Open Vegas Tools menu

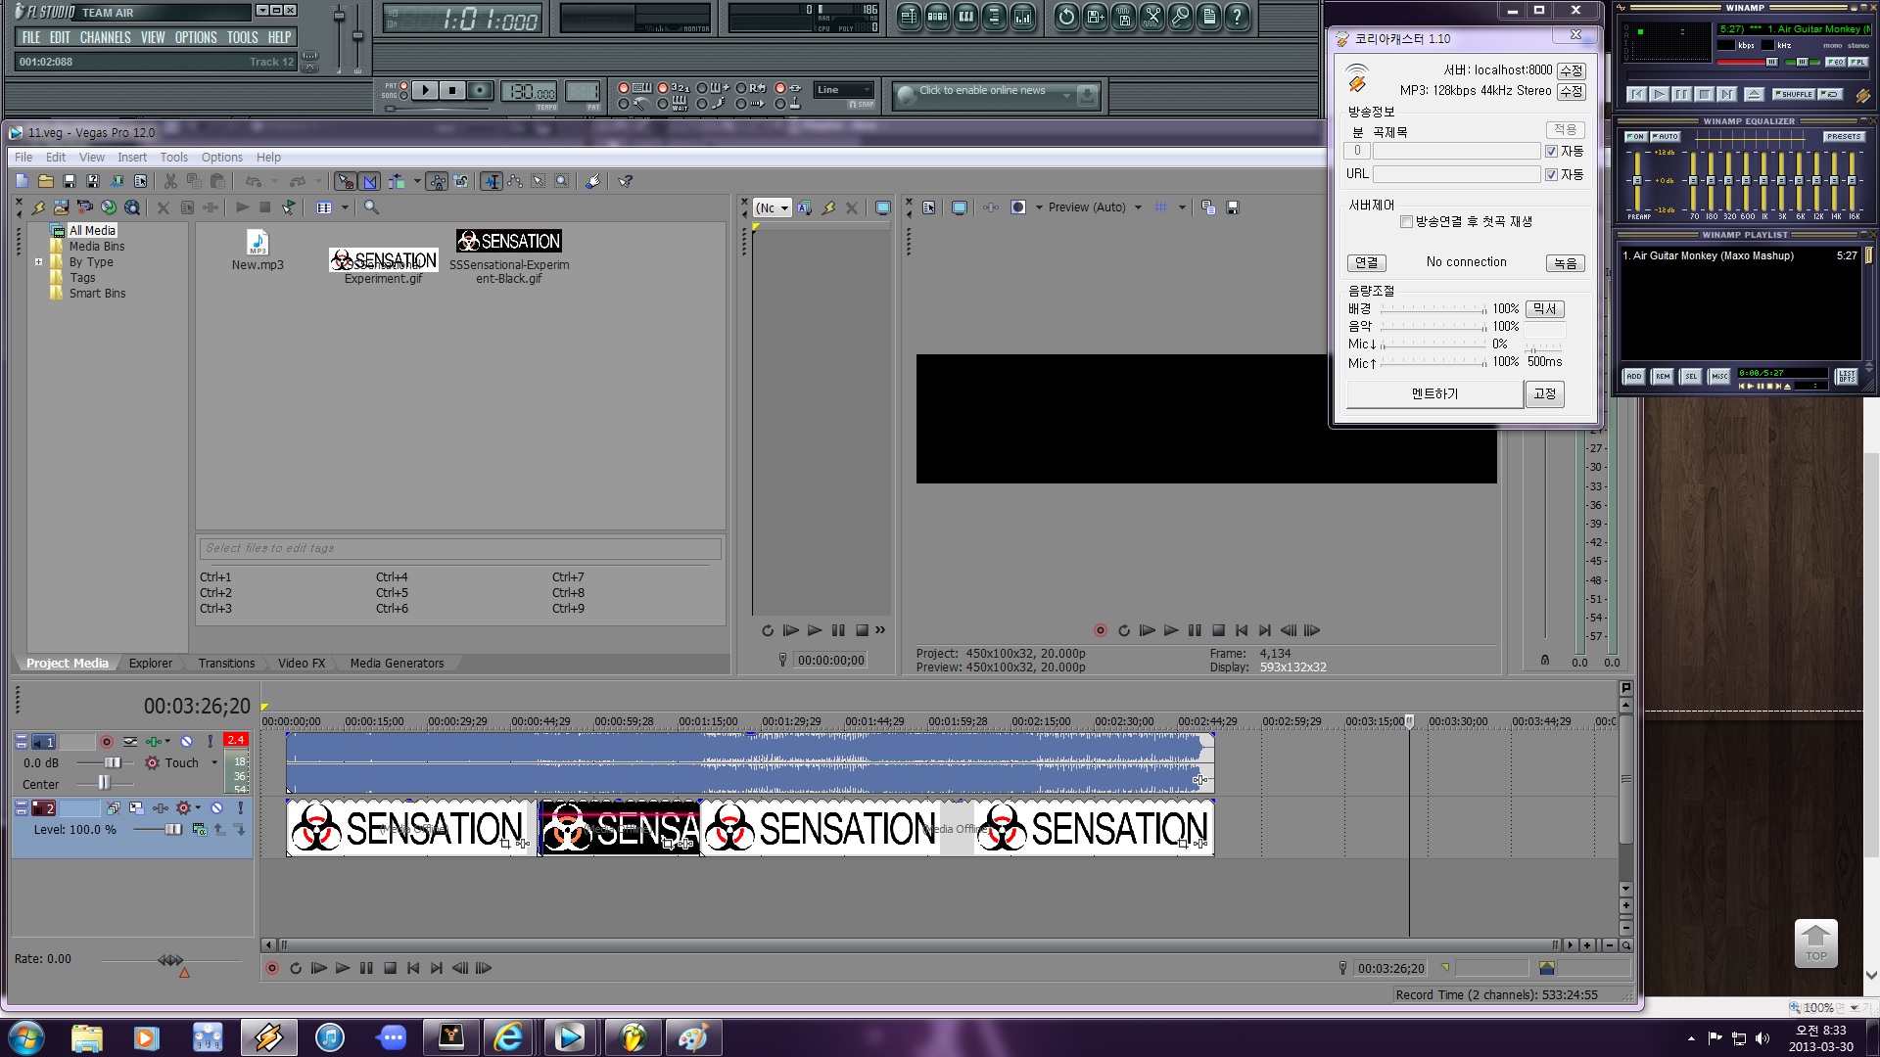[x=174, y=158]
